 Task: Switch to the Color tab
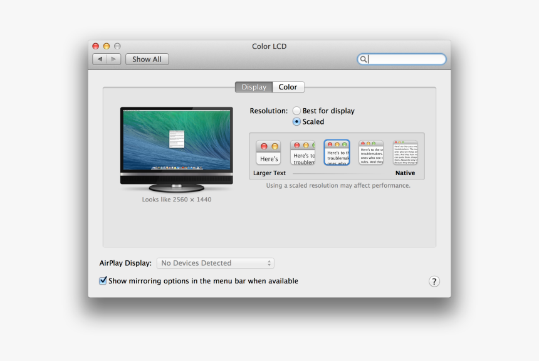click(288, 87)
